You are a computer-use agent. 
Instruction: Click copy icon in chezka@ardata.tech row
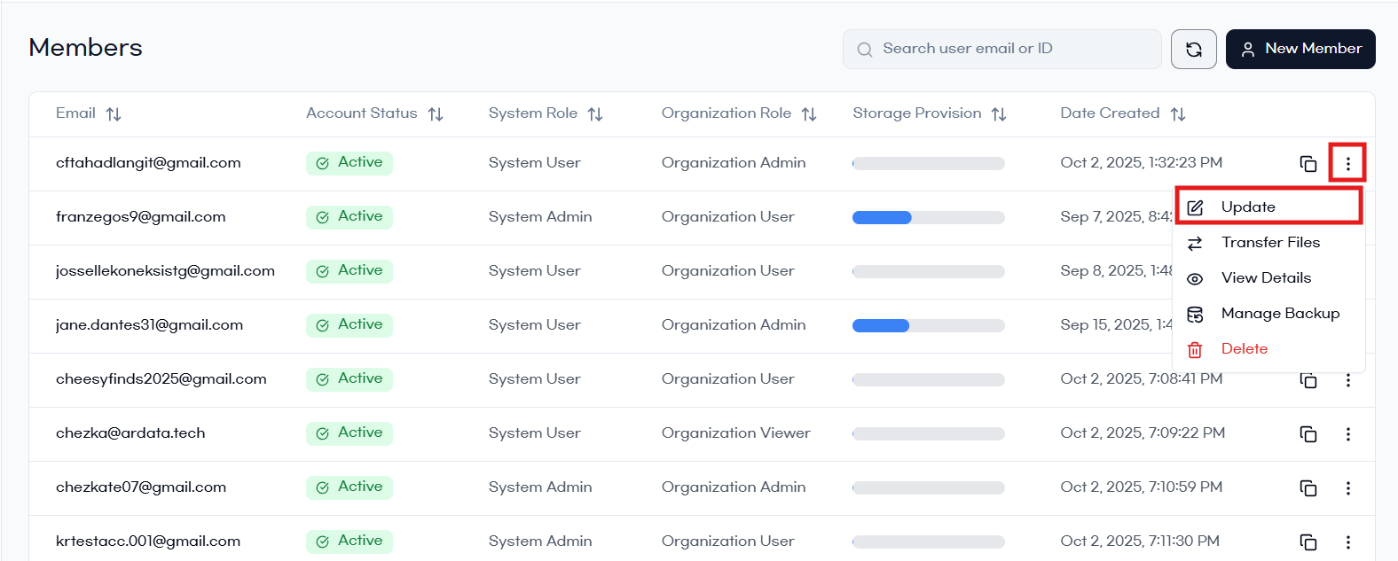[x=1308, y=434]
